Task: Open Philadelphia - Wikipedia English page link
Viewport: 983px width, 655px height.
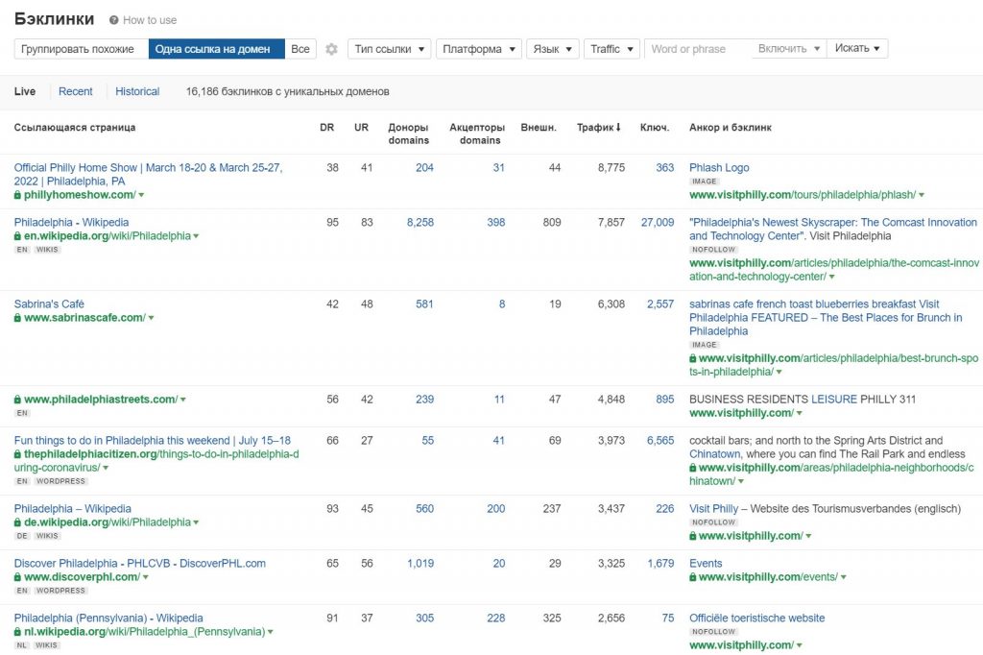Action: tap(71, 222)
